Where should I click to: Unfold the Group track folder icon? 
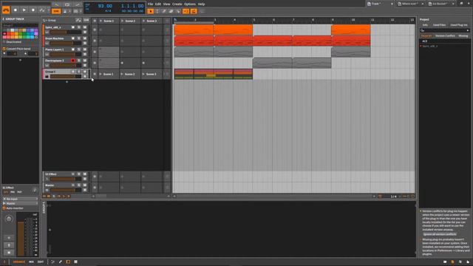click(47, 77)
